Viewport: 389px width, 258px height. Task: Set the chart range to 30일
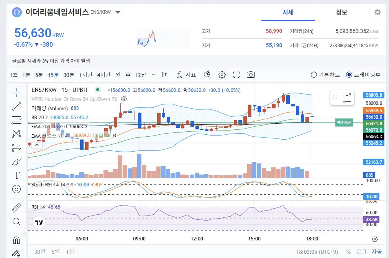40,252
